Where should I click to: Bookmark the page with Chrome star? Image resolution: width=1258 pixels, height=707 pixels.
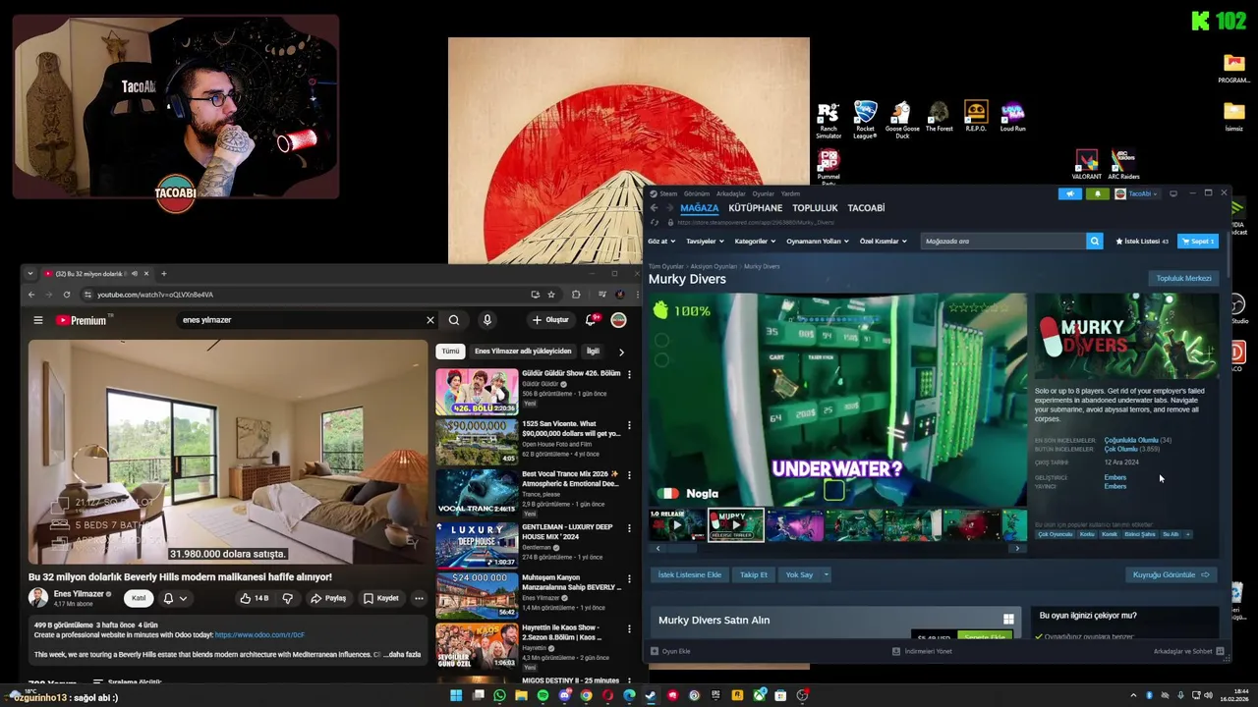click(x=551, y=295)
